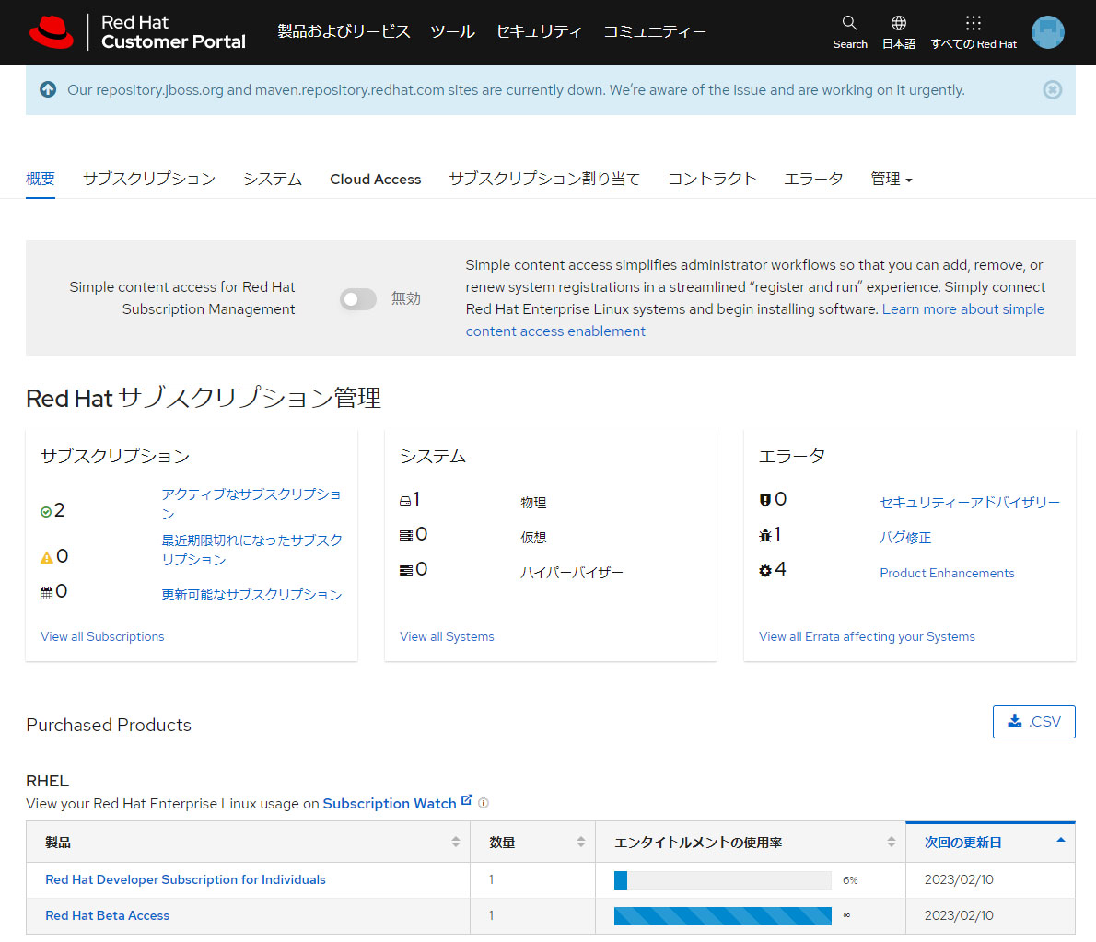Open セキュリティ menu
This screenshot has height=942, width=1096.
pyautogui.click(x=539, y=31)
